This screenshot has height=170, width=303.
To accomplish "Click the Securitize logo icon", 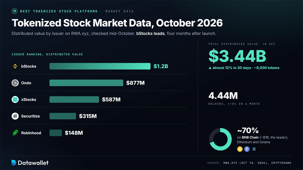I will tap(15, 116).
